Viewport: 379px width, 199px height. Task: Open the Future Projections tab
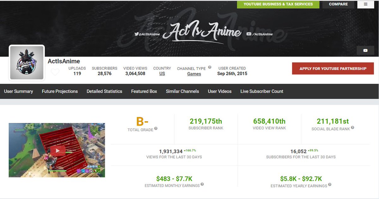(60, 91)
